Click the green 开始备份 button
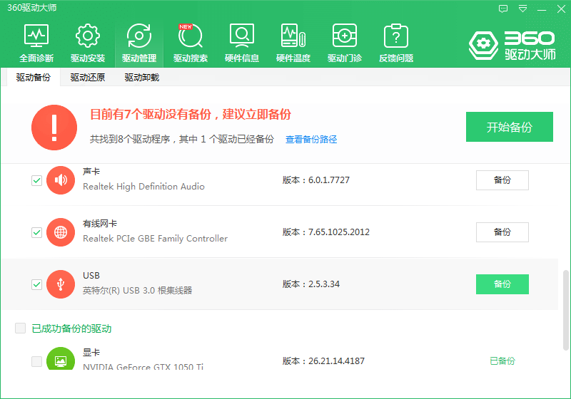This screenshot has width=571, height=399. pos(509,128)
